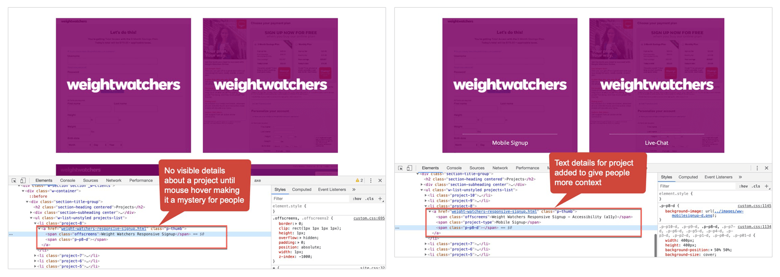
Task: Open the site.css:32 source link
Action: tap(373, 268)
